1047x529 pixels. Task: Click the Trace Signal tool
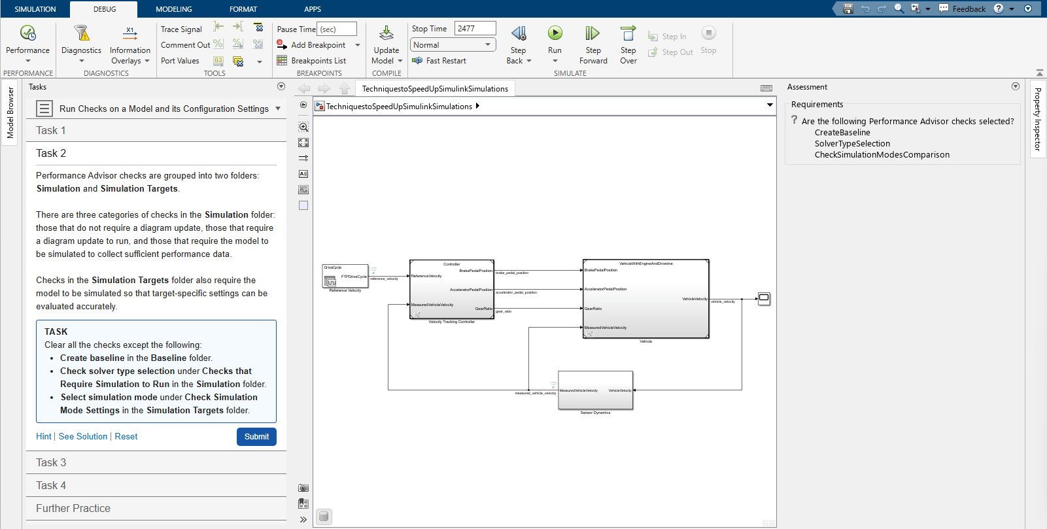pos(181,29)
